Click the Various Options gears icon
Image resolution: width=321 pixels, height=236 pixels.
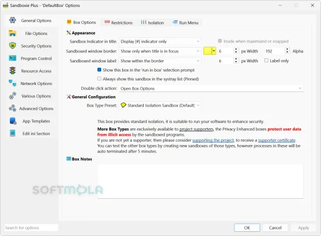click(12, 96)
